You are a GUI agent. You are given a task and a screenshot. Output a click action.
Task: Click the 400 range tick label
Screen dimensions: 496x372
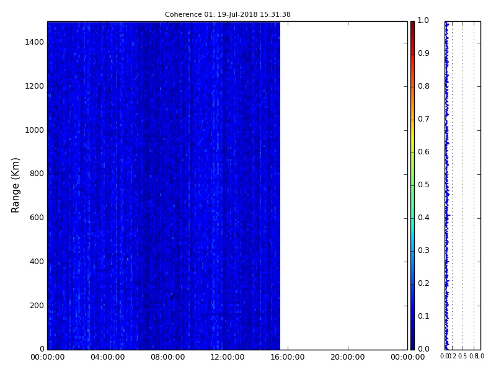coord(37,262)
